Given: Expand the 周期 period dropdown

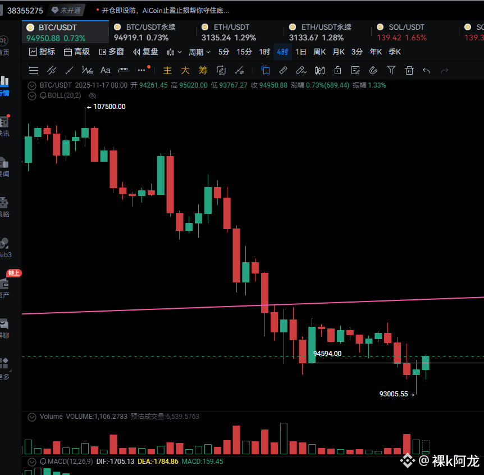Looking at the screenshot, I should click(x=199, y=52).
